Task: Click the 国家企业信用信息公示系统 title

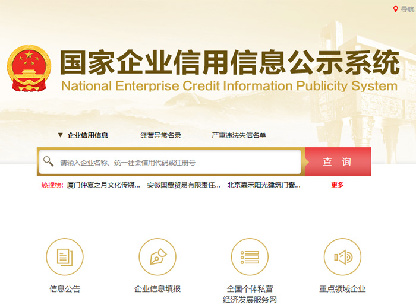Action: coord(230,62)
